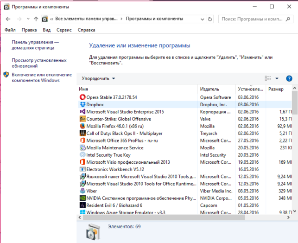
Task: Expand the breadcrumb chevron before Программы и компоненты
Action: click(121, 19)
